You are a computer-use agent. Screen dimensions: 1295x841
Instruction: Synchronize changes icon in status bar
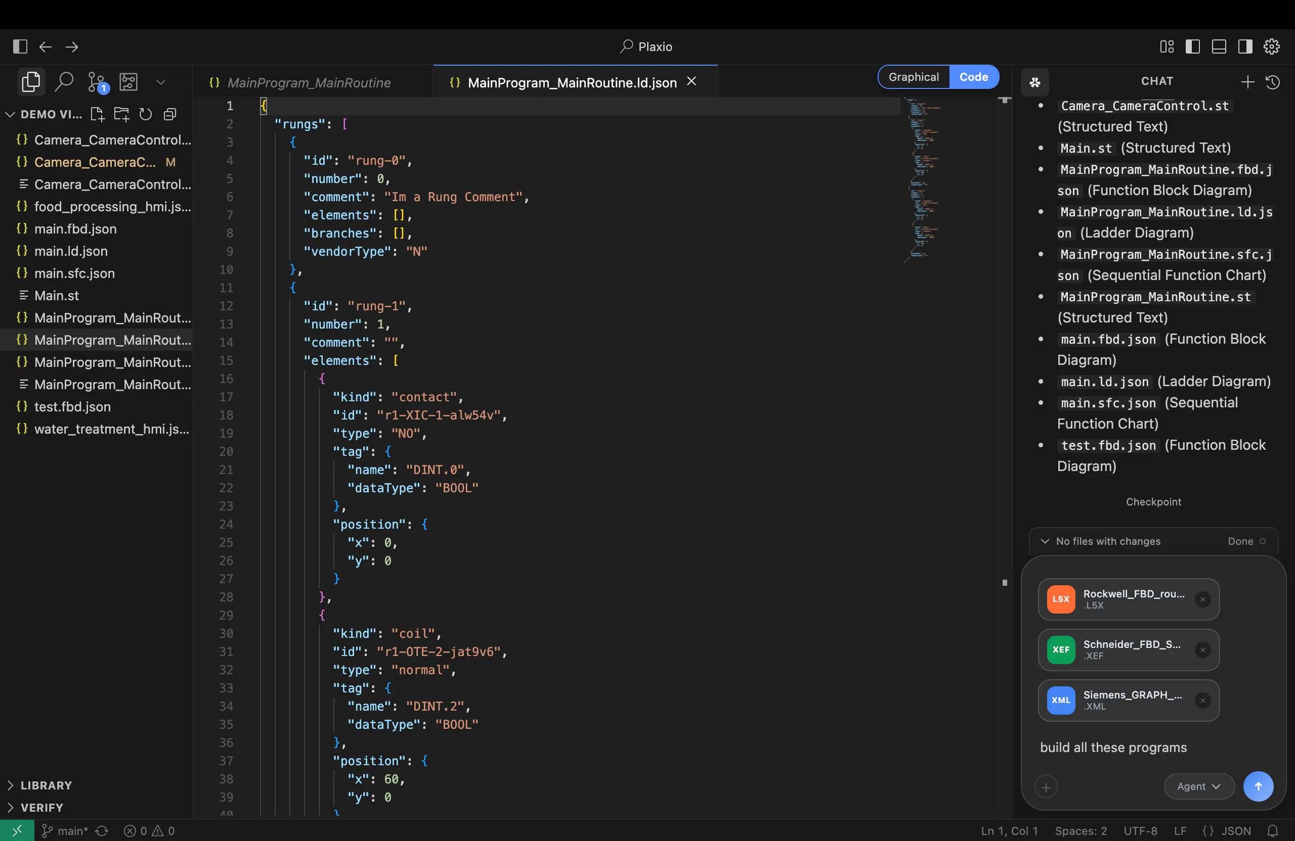(x=102, y=831)
